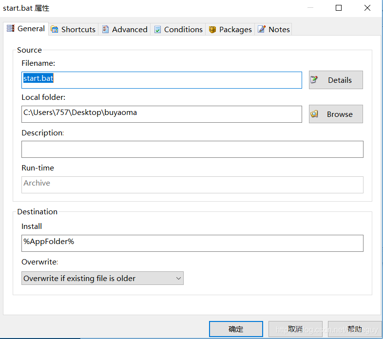Open the Advanced tab
This screenshot has width=383, height=339.
(x=125, y=30)
